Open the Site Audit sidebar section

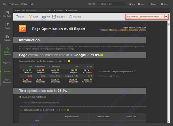[x=7, y=14]
